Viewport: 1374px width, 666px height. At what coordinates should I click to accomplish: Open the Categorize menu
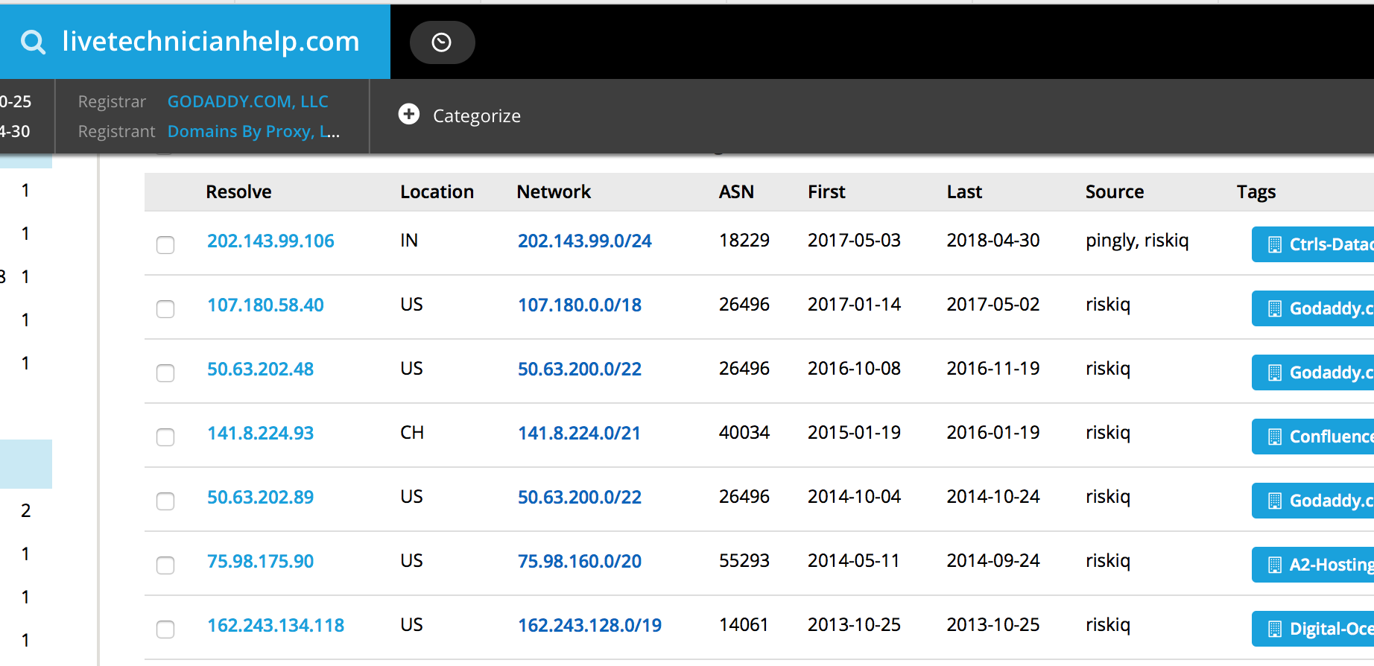[x=476, y=116]
